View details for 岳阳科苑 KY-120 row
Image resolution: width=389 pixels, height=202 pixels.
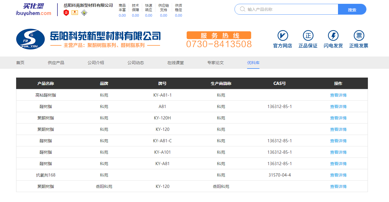(x=338, y=186)
